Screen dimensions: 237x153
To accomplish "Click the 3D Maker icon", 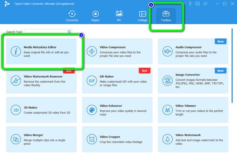I will coord(16,110).
